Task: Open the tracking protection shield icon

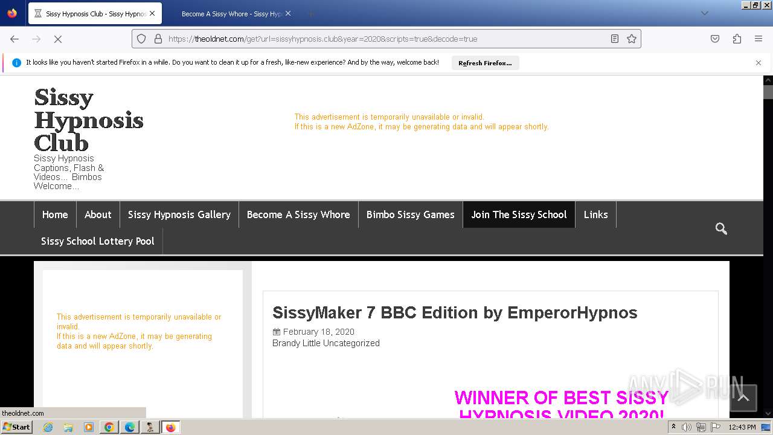Action: pos(141,39)
